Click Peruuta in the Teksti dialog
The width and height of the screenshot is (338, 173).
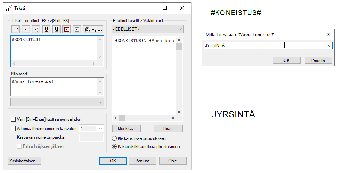[x=142, y=161]
